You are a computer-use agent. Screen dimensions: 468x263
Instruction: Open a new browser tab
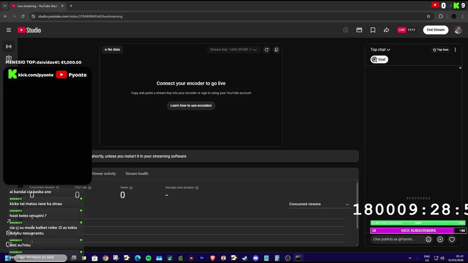coord(71,6)
